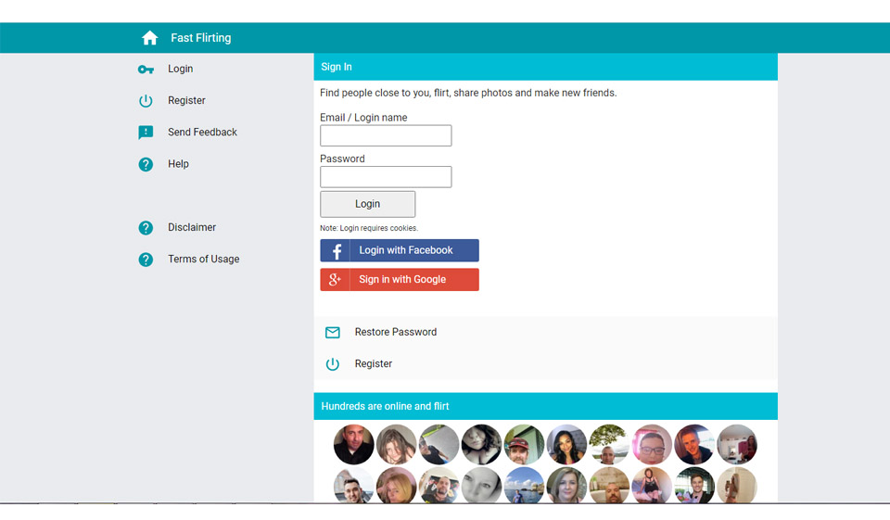Click the power icon below Restore Password
The width and height of the screenshot is (890, 520).
pyautogui.click(x=333, y=364)
